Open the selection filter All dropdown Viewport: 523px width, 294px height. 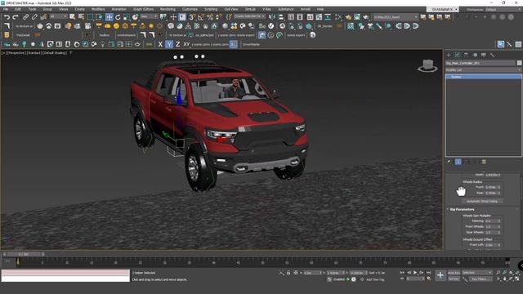pos(57,16)
